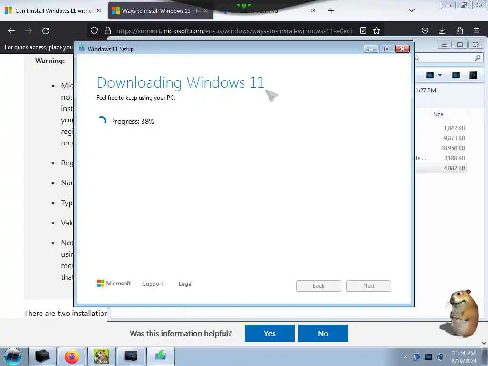Click the shield tracking protection icon
Viewport: 488px width, 366px height.
click(94, 30)
